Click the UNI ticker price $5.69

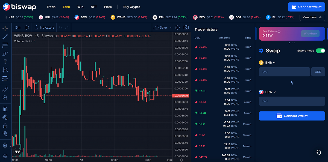point(55,17)
